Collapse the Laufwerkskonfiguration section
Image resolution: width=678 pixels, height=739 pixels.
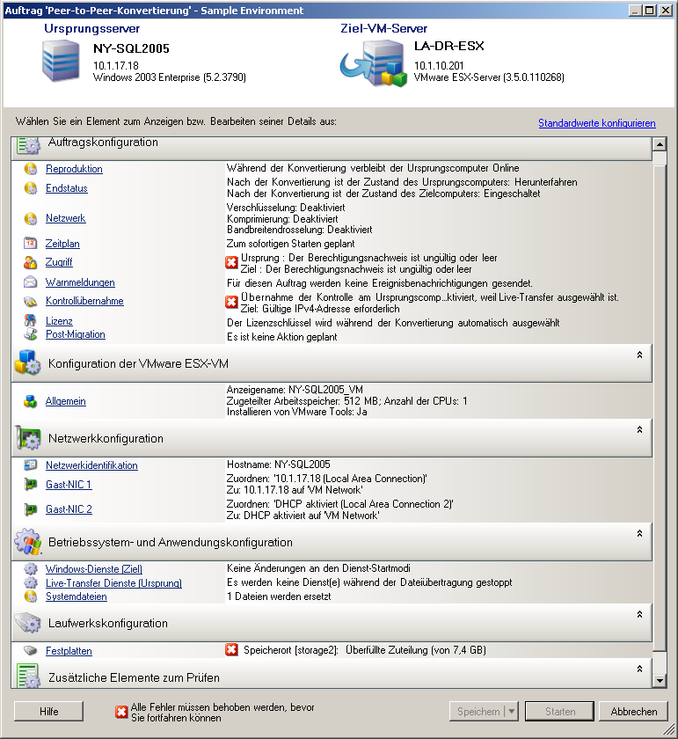click(x=639, y=614)
